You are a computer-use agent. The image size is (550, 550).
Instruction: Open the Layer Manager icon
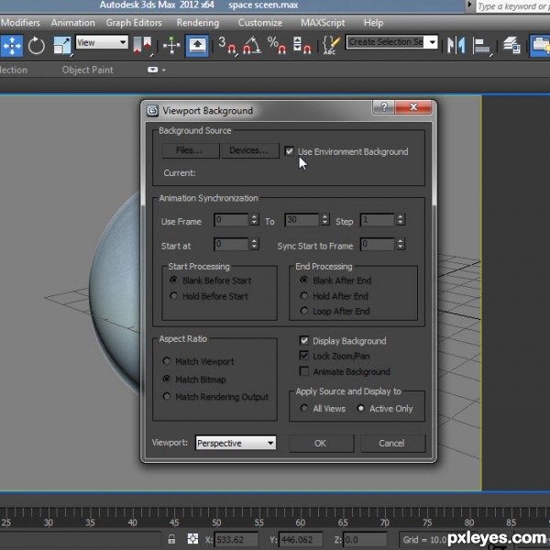coord(511,46)
